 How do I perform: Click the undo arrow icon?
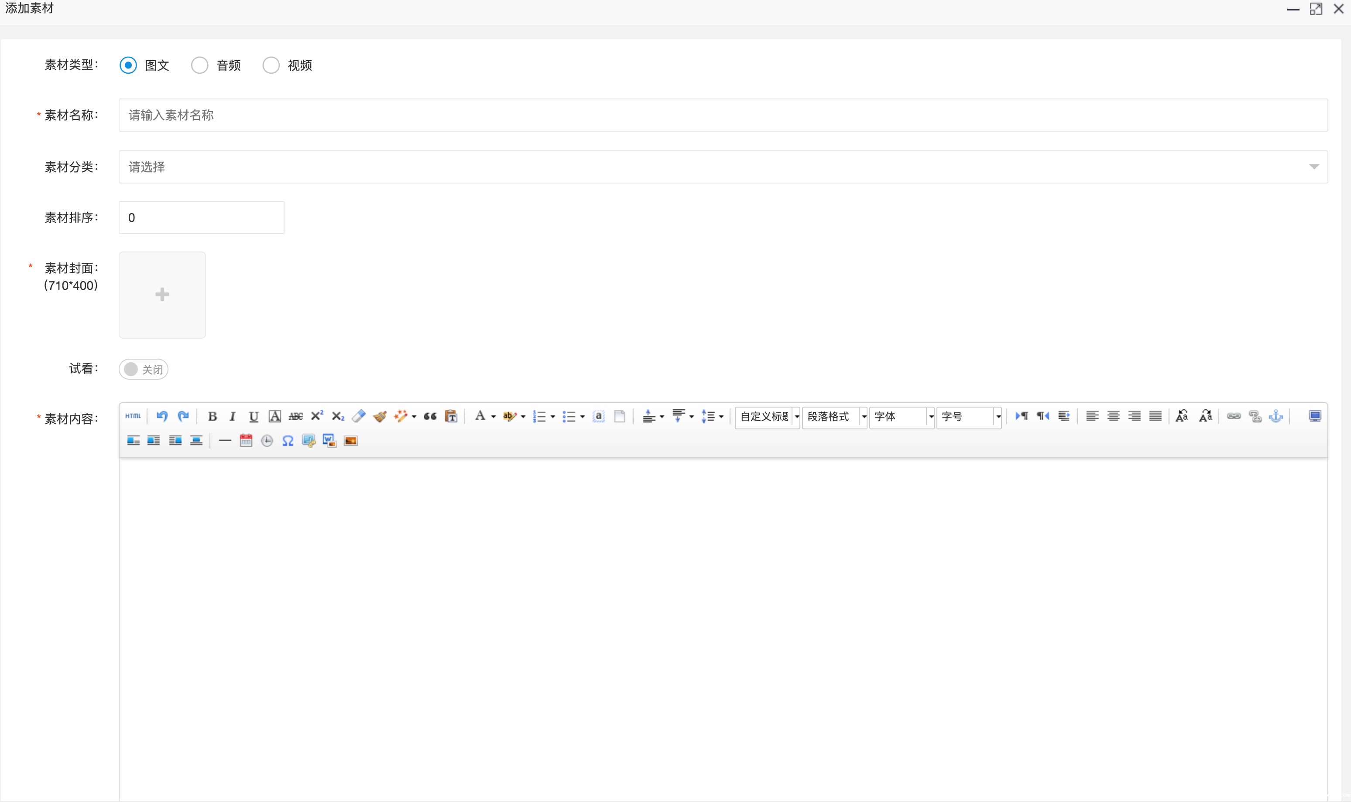click(x=162, y=416)
